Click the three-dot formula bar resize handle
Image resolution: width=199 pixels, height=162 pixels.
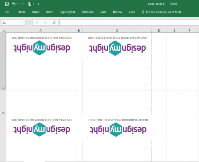29,22
